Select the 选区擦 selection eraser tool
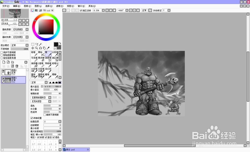The height and width of the screenshot is (152, 250). 55,59
